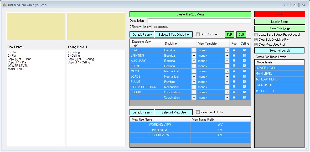Image resolution: width=310 pixels, height=152 pixels.
Task: Click Model levels column header
Action: (x=279, y=62)
